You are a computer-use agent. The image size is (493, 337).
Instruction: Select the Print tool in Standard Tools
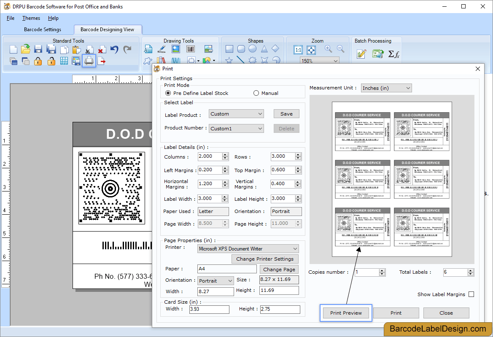(88, 61)
